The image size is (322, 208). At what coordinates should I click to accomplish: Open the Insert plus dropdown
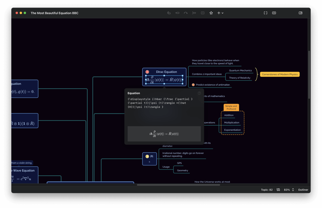220,13
